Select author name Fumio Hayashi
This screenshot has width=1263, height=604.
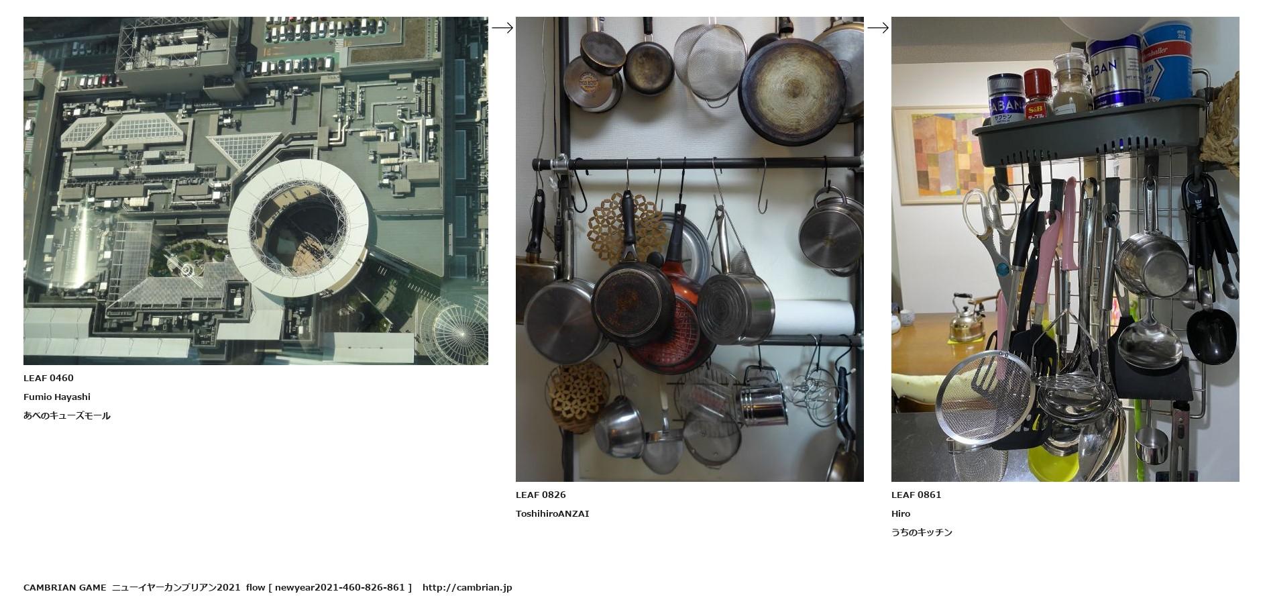(57, 397)
